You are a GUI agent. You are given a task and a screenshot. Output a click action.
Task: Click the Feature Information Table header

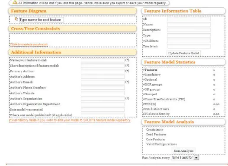183,11
